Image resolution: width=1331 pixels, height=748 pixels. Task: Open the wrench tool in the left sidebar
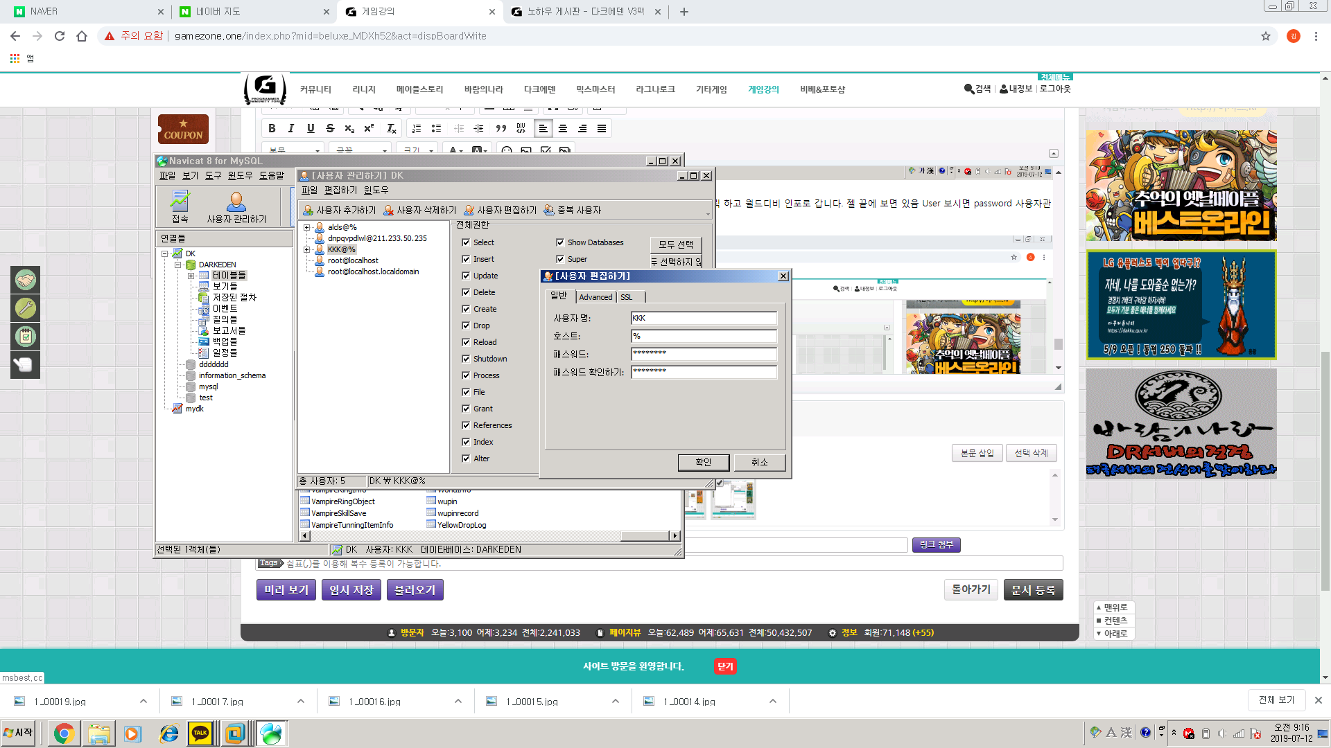(x=26, y=308)
